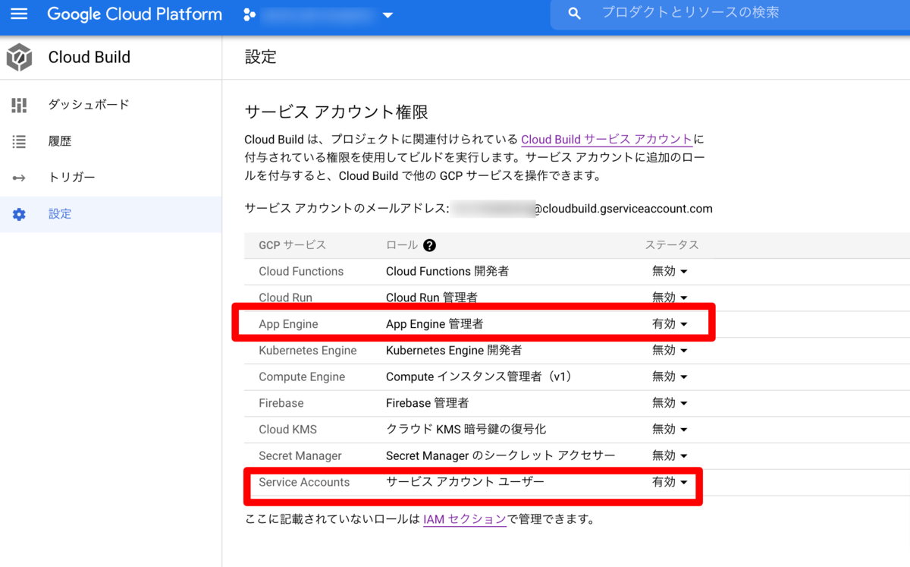The height and width of the screenshot is (567, 910).
Task: Click the Cloud Functions 開発者 role text
Action: [447, 271]
